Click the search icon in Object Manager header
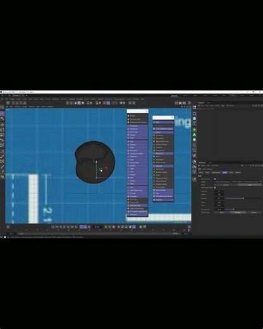Image resolution: width=263 pixels, height=329 pixels. [x=253, y=106]
